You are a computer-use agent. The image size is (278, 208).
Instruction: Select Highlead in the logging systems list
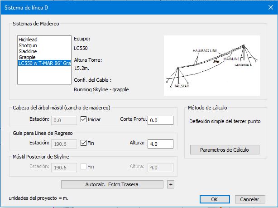point(28,40)
